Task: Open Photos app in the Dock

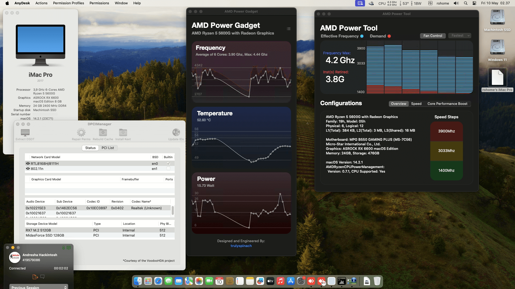Action: pos(199,281)
